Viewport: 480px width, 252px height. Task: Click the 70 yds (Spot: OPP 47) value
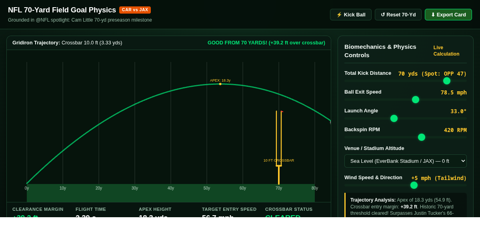point(432,74)
